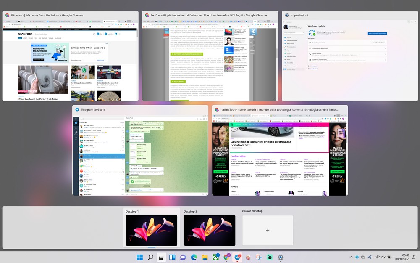Switch to Desktop 2
Screen dimensions: 420x263
click(210, 230)
